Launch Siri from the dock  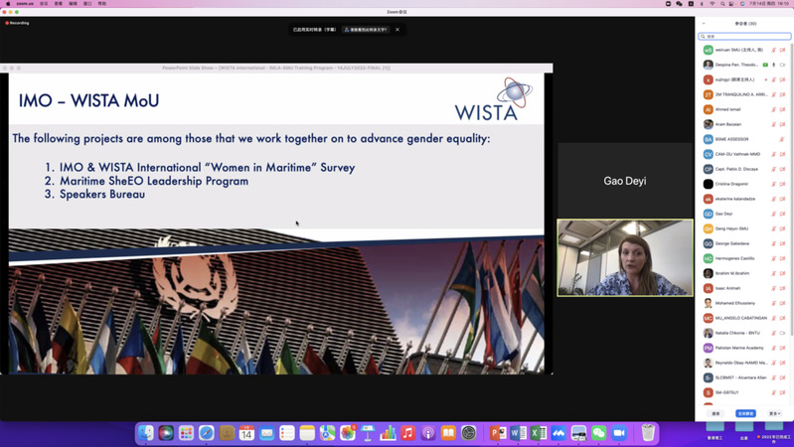pyautogui.click(x=166, y=433)
